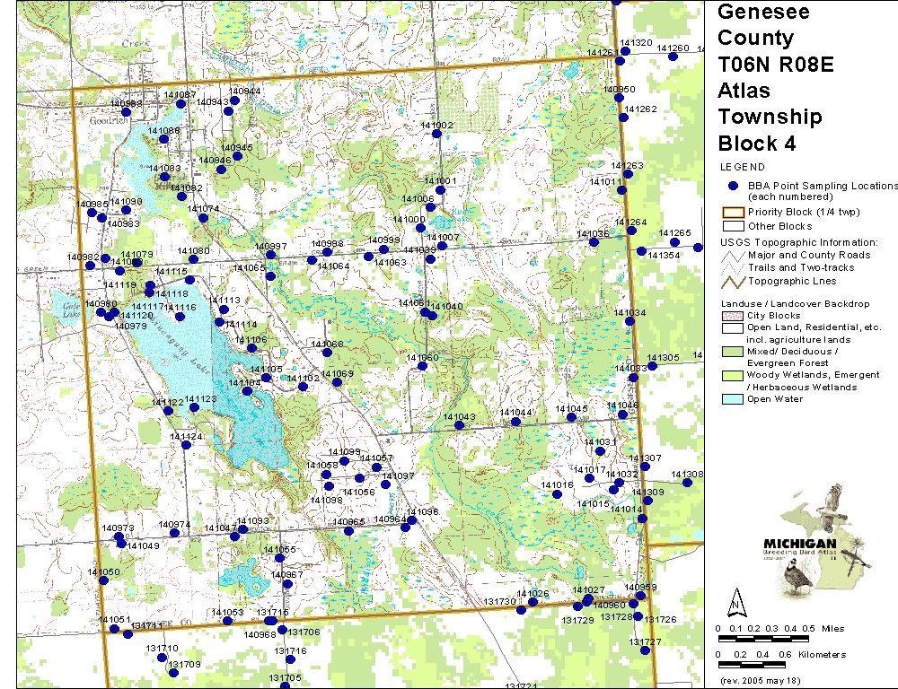Select the blue dot labeled 141043
This screenshot has width=898, height=689.
coord(459,425)
